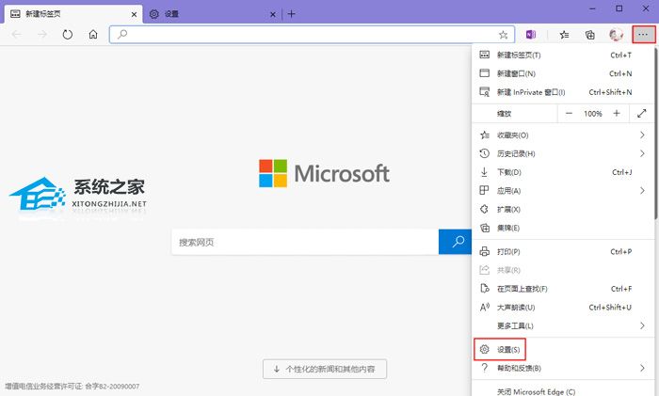Decrease zoom with the minus button
Viewport: 659px width, 396px height.
pos(569,113)
